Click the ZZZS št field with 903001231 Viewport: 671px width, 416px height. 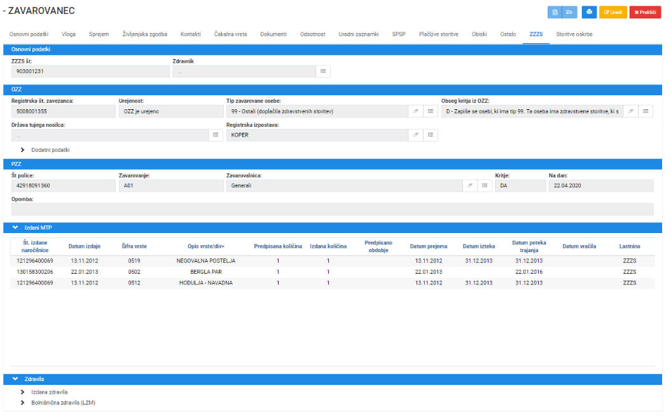click(x=90, y=71)
